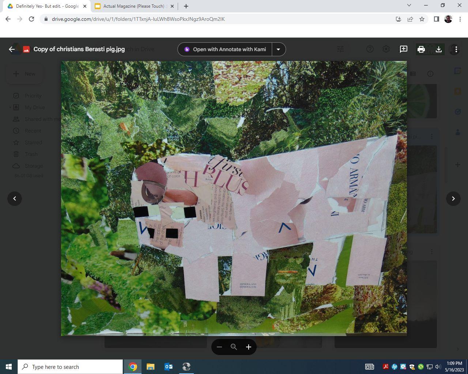Image resolution: width=468 pixels, height=374 pixels.
Task: Add a comment to the image
Action: click(x=404, y=49)
